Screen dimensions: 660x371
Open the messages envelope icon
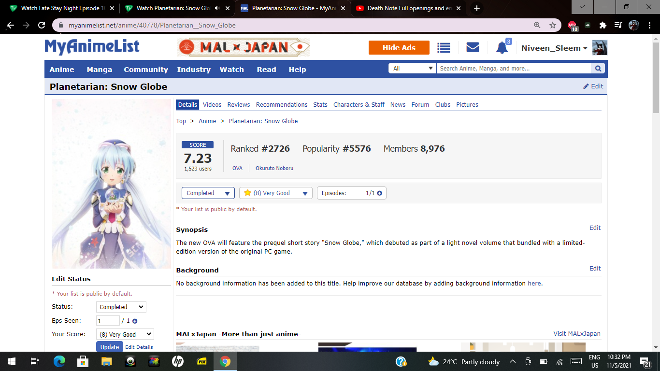pos(473,47)
